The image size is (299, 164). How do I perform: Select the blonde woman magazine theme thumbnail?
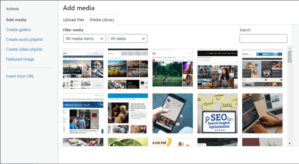pyautogui.click(x=262, y=69)
